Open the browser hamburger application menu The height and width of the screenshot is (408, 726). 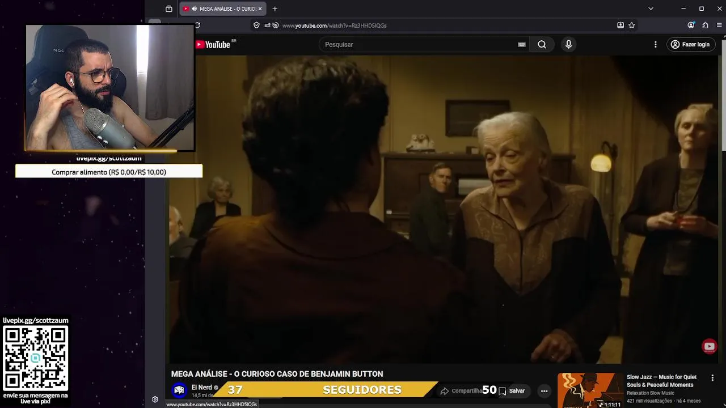click(x=719, y=25)
